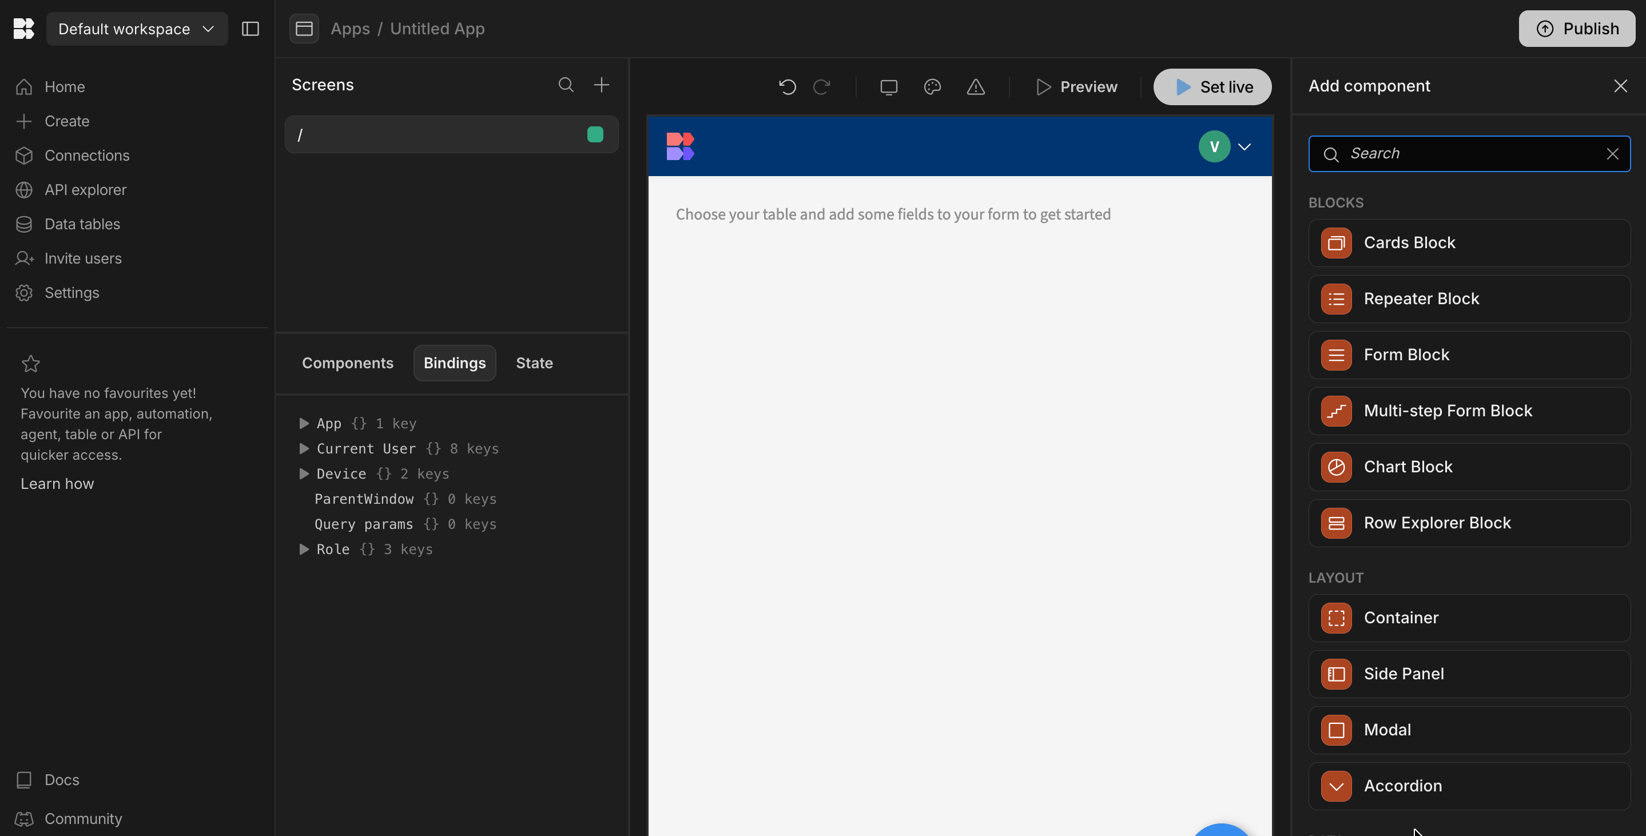1646x836 pixels.
Task: Expand the Current User binding
Action: (x=304, y=448)
